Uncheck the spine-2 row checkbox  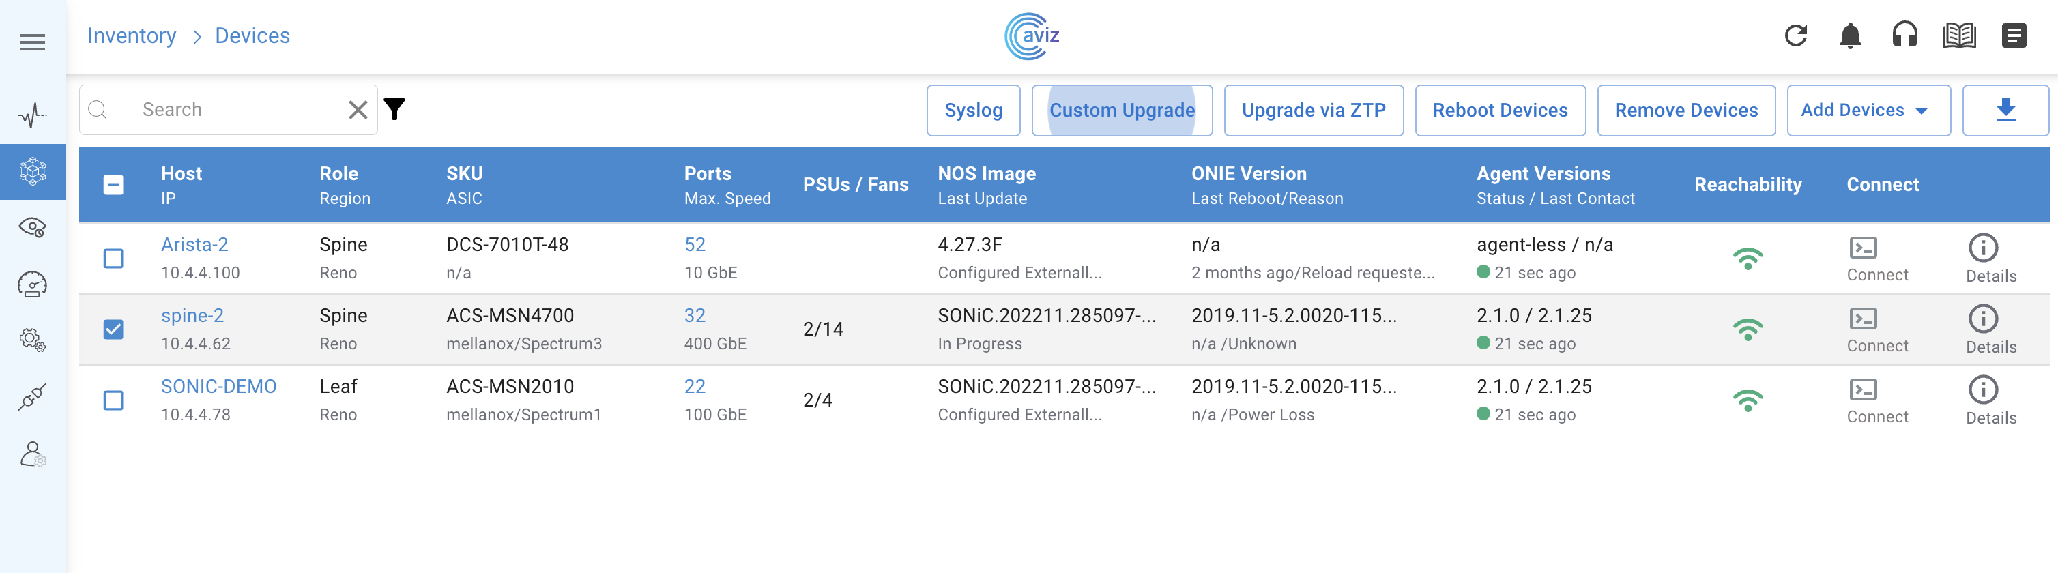point(113,329)
